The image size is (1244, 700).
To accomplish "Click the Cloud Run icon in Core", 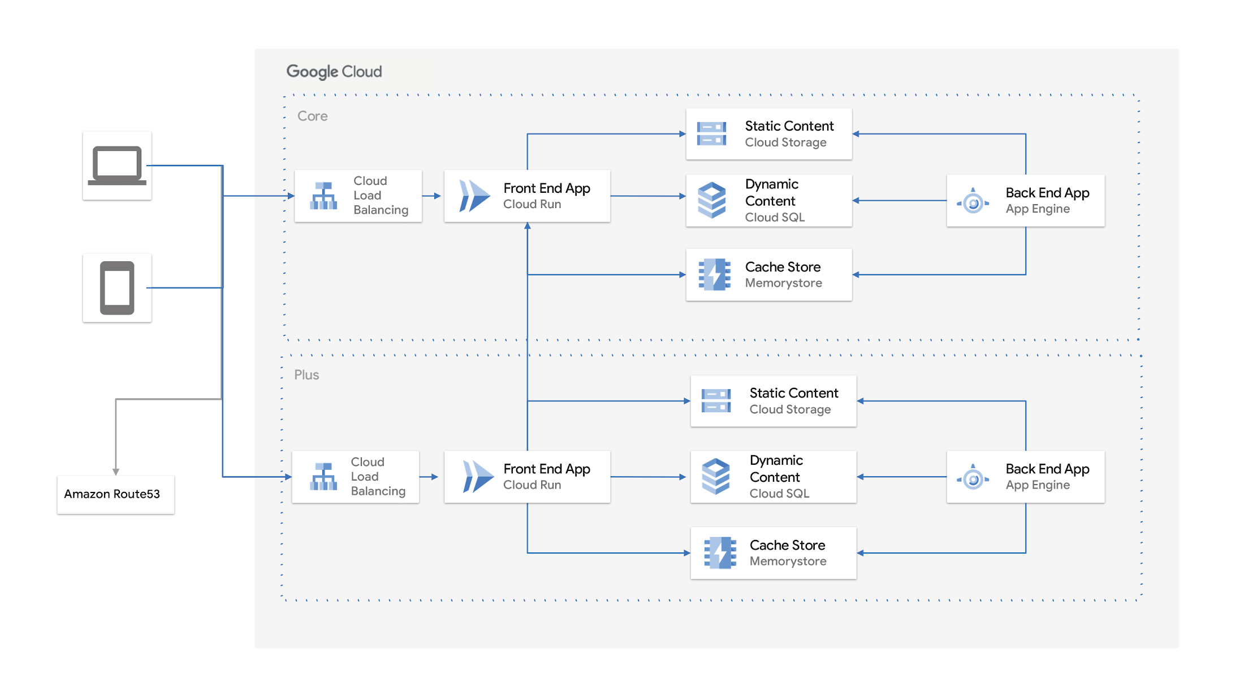I will 474,196.
